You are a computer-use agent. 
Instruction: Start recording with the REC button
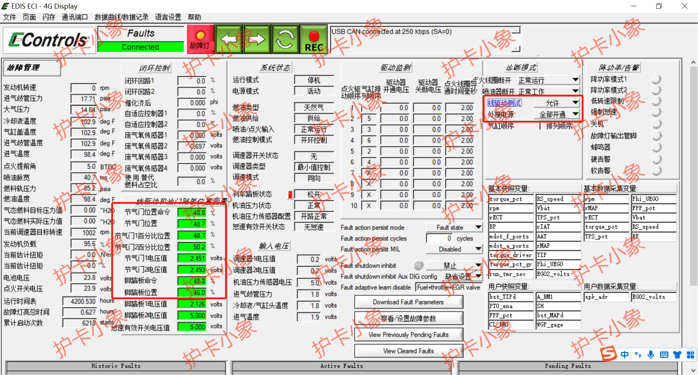pyautogui.click(x=314, y=40)
